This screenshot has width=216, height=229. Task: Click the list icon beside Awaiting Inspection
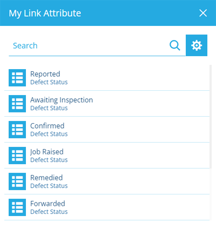coord(17,104)
